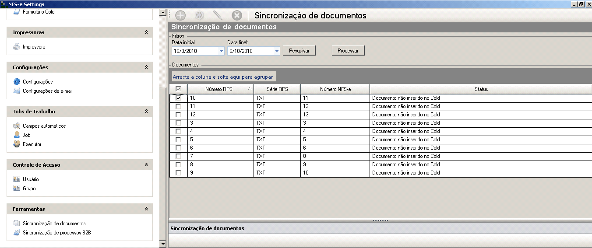Open Configurações de e-mail item
The width and height of the screenshot is (592, 248).
click(x=47, y=91)
